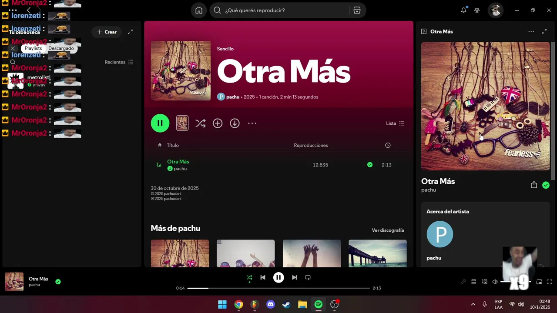Click the Crear button in library
This screenshot has width=557, height=313.
pos(107,32)
